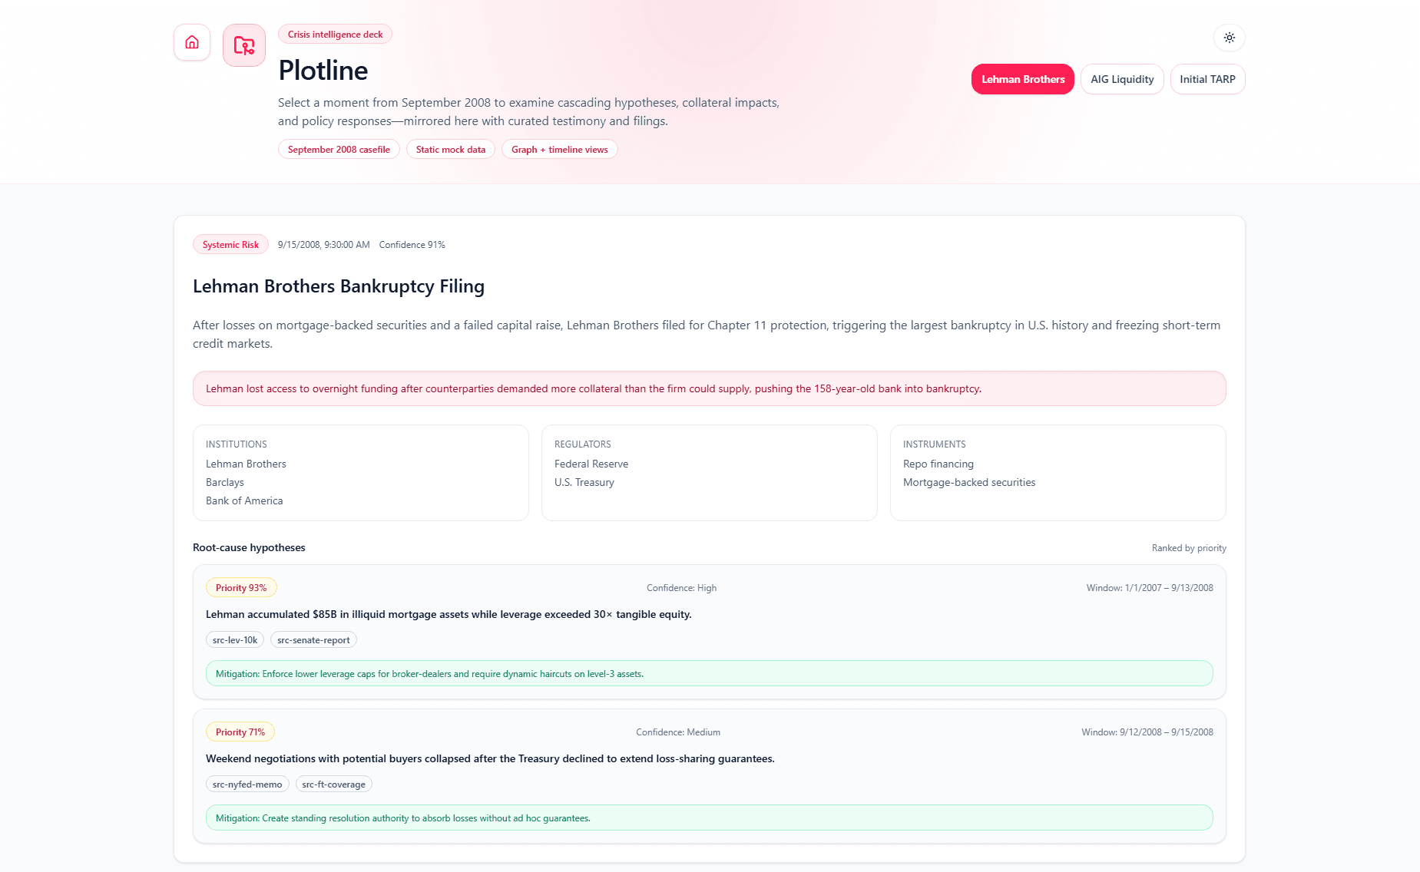Click the src-ft-coverage source tag
The height and width of the screenshot is (872, 1420).
[333, 784]
